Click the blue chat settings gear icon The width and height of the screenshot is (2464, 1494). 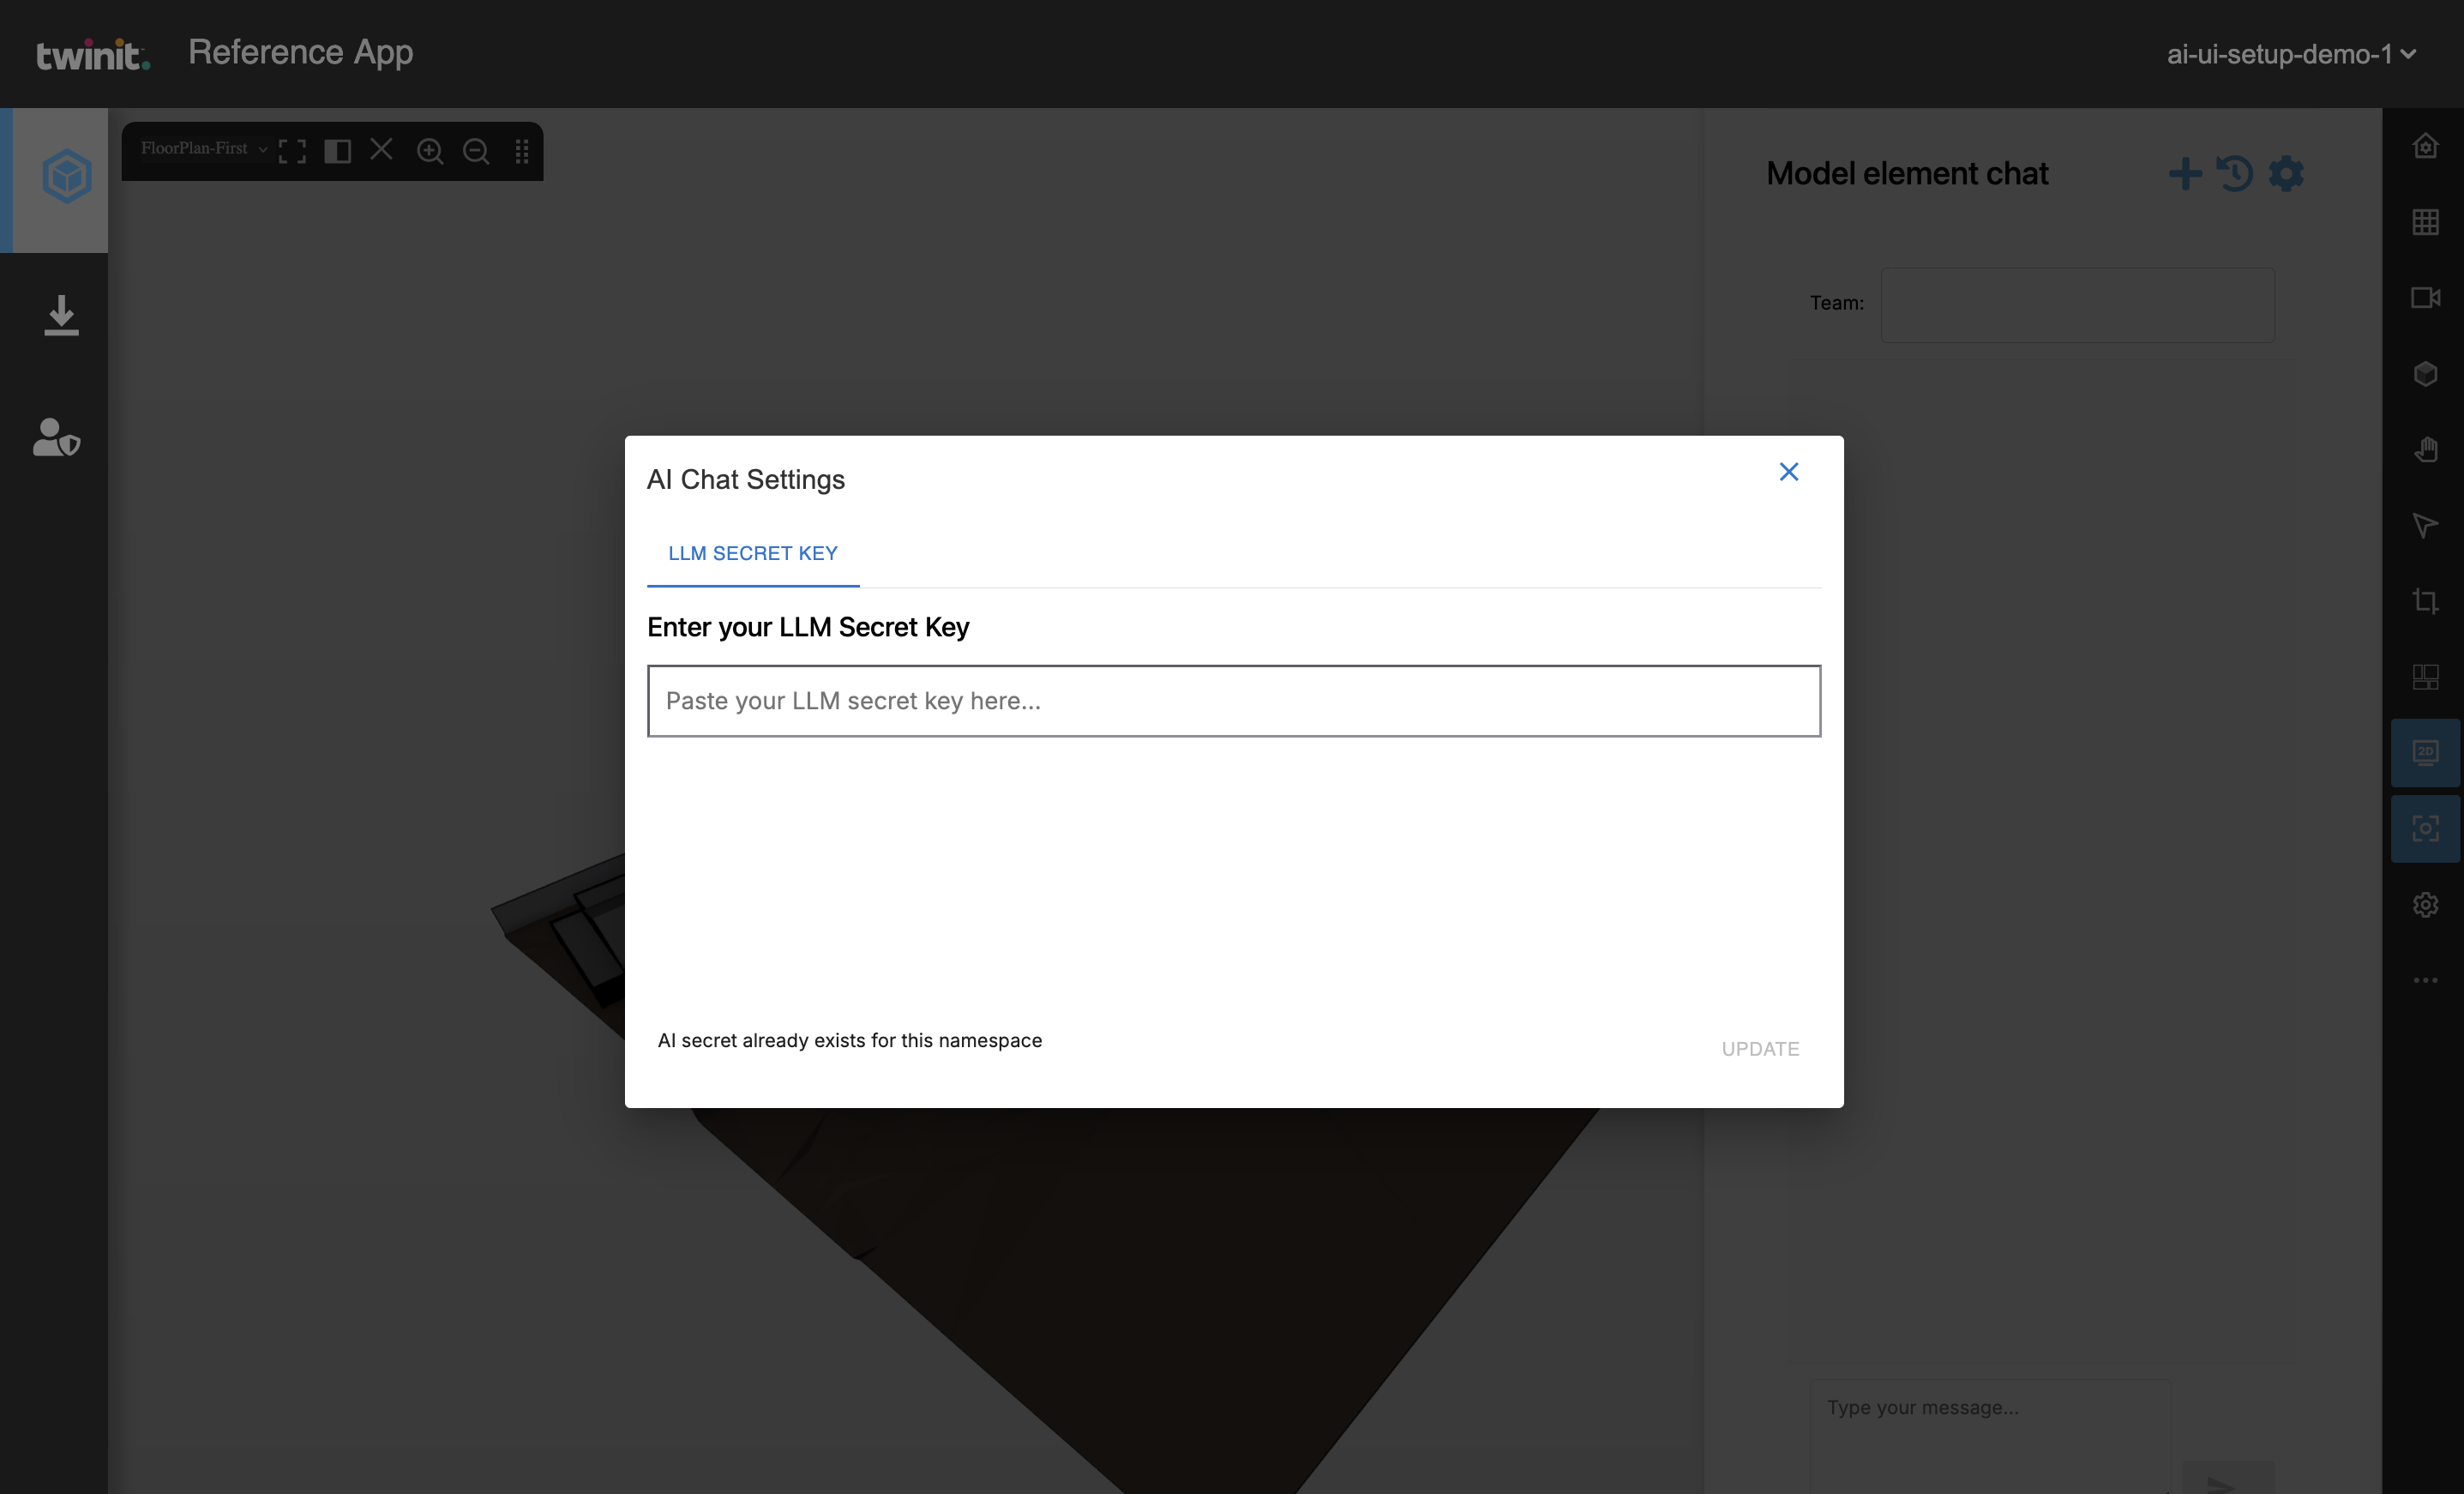[x=2286, y=173]
